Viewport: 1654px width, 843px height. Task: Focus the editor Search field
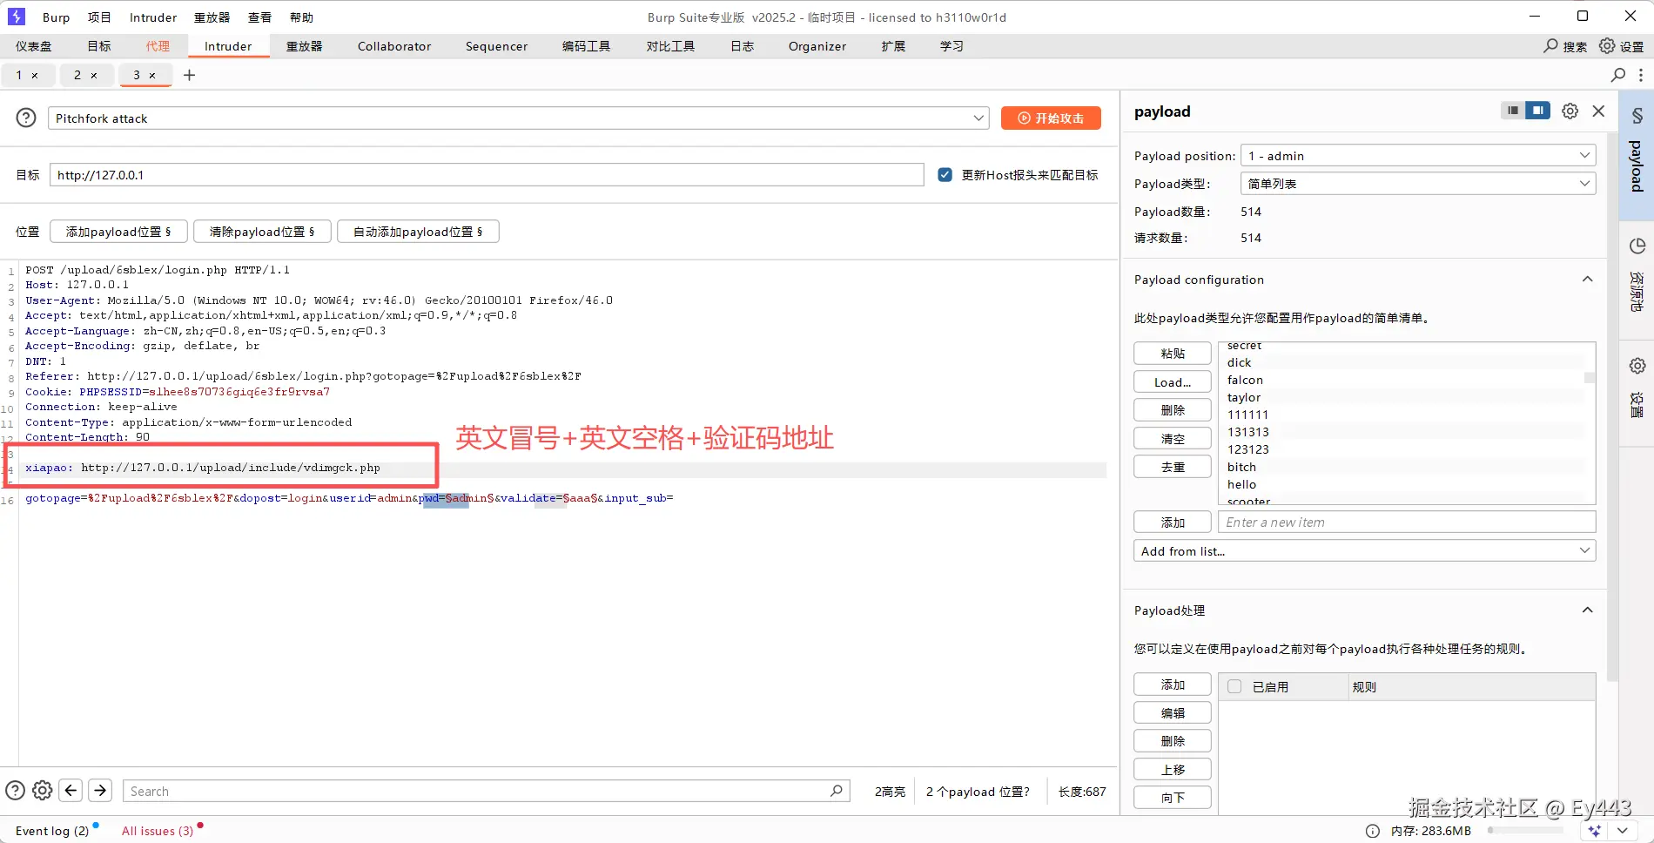(486, 791)
